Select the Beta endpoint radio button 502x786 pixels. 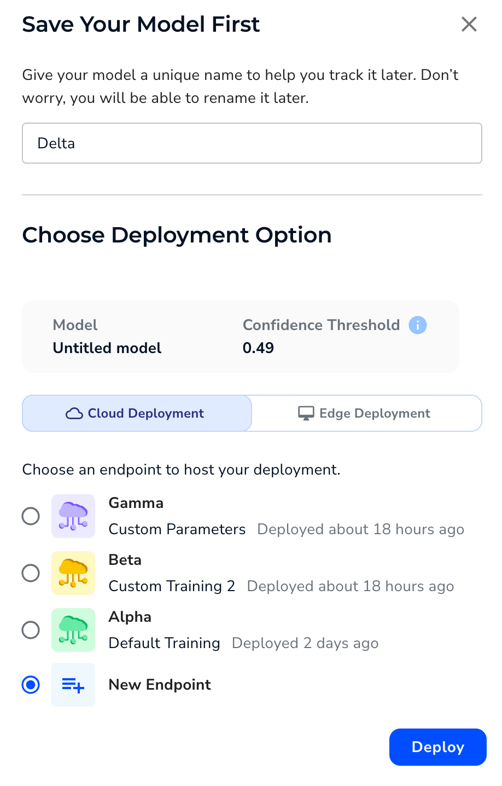31,573
